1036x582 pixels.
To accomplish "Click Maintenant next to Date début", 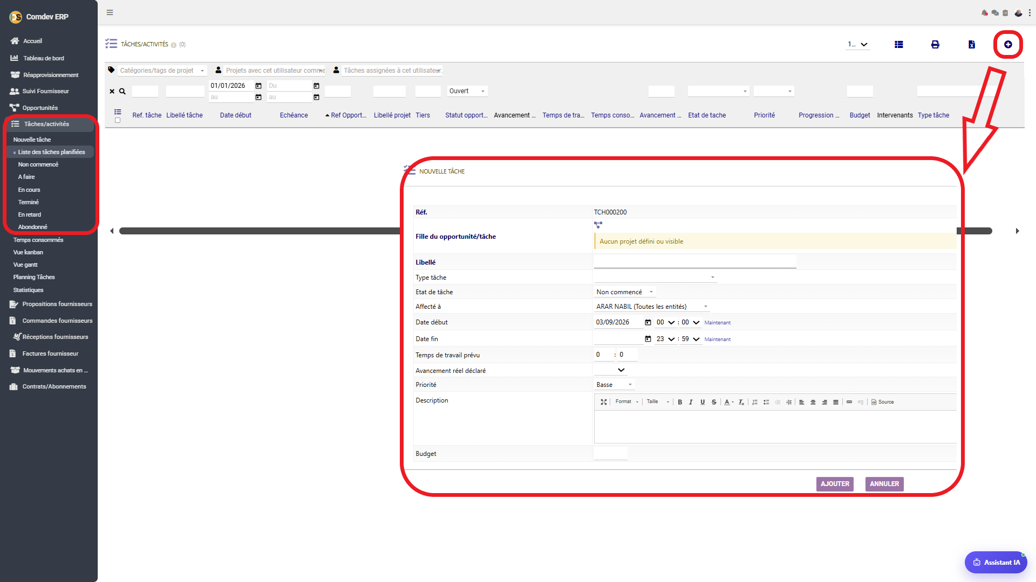I will pyautogui.click(x=717, y=323).
